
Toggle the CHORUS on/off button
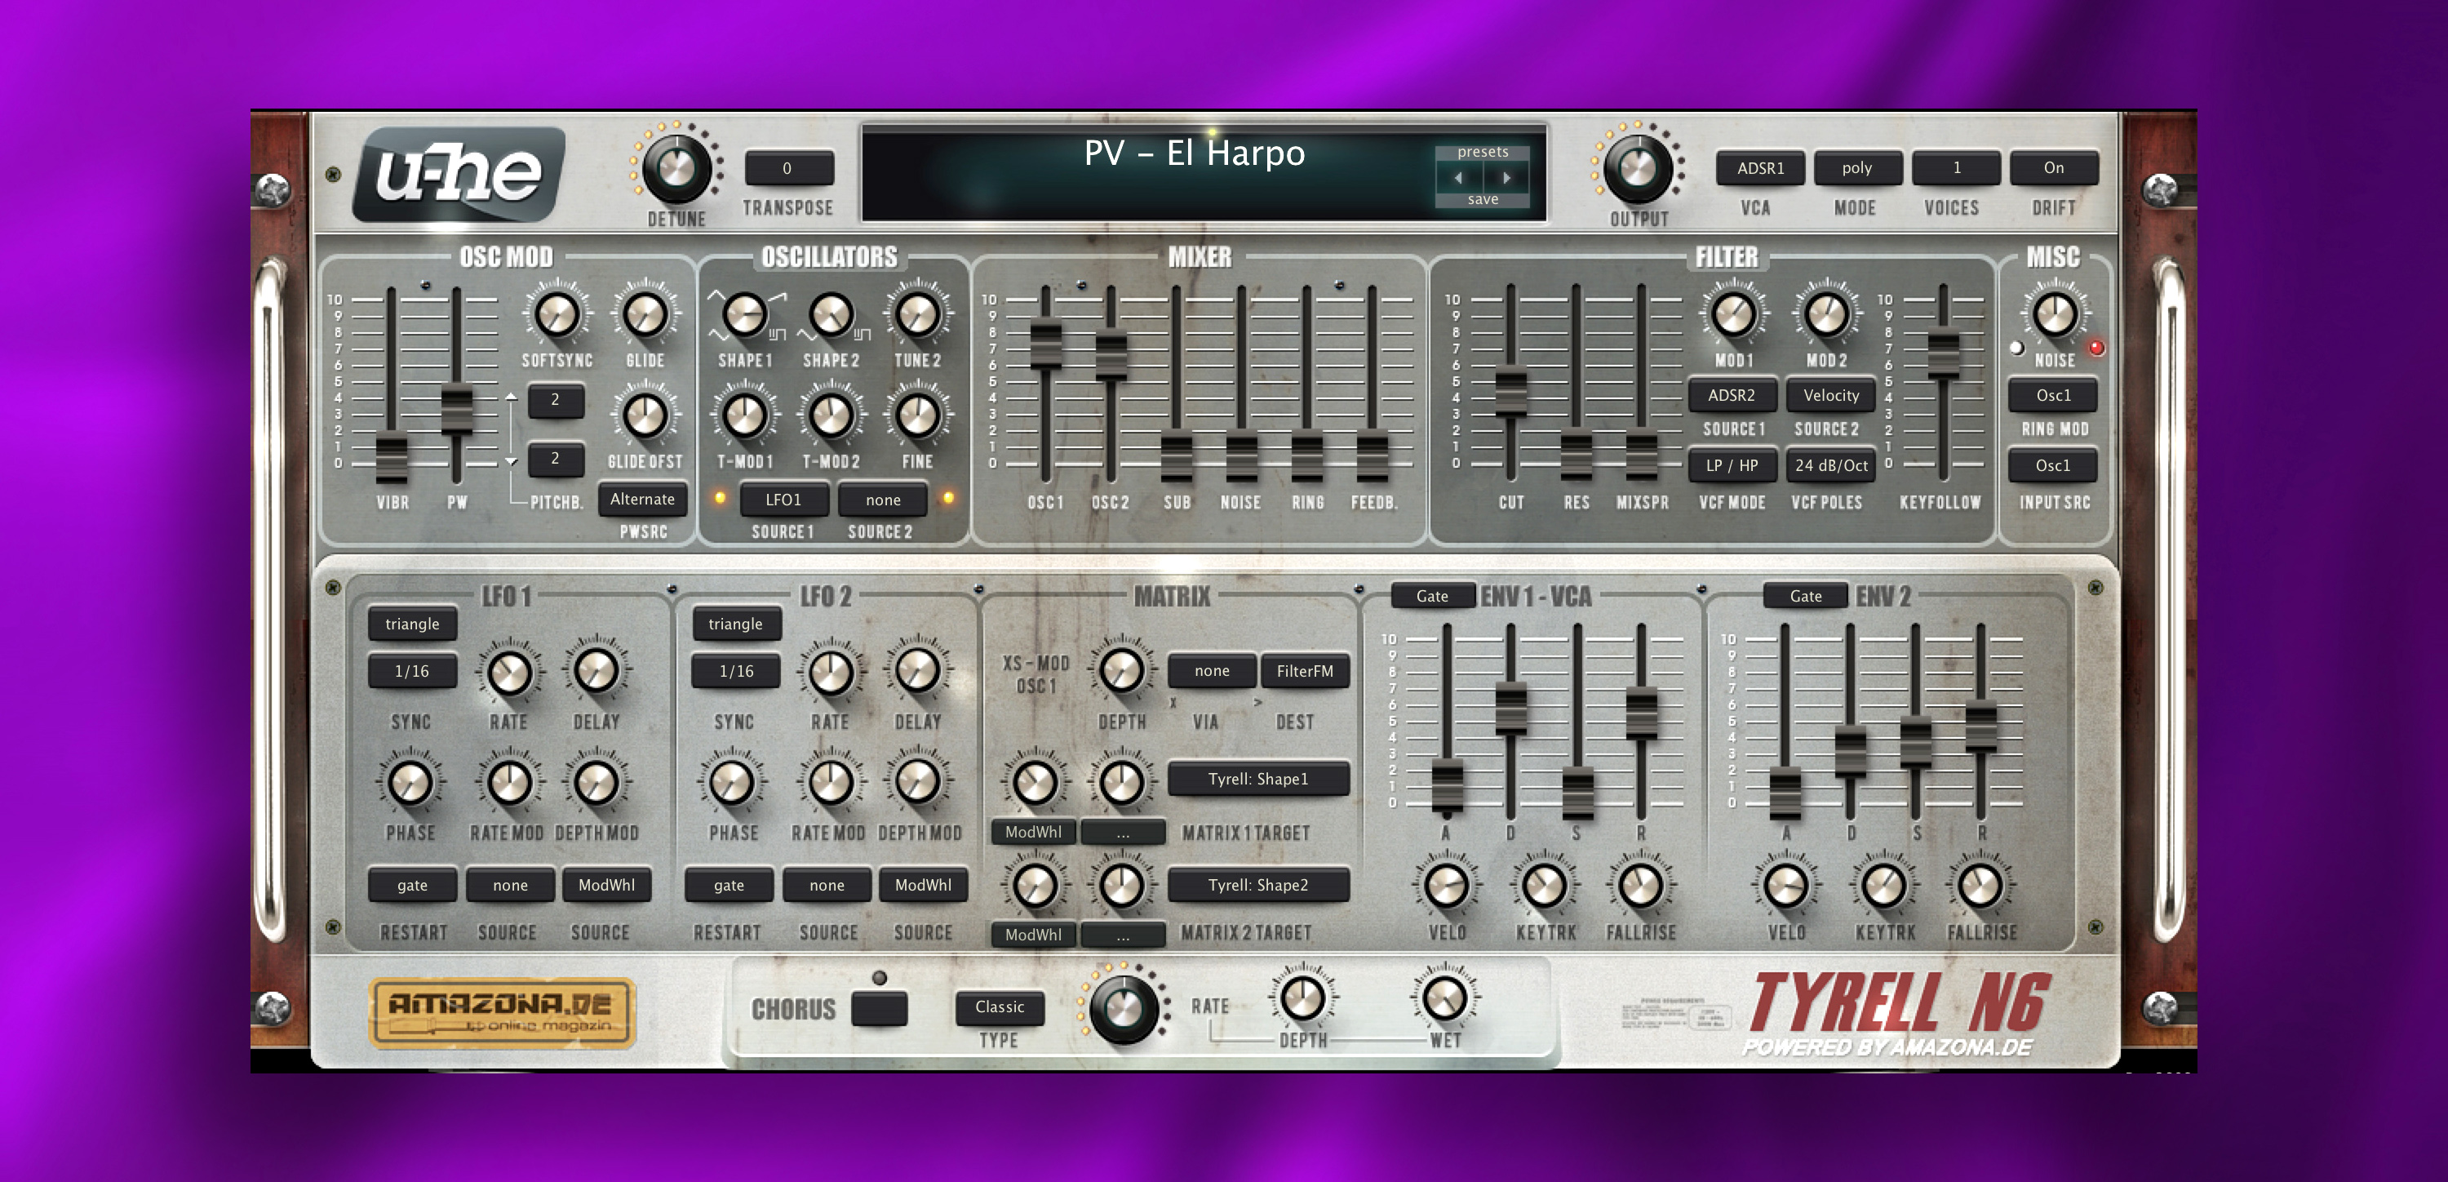[x=879, y=1008]
